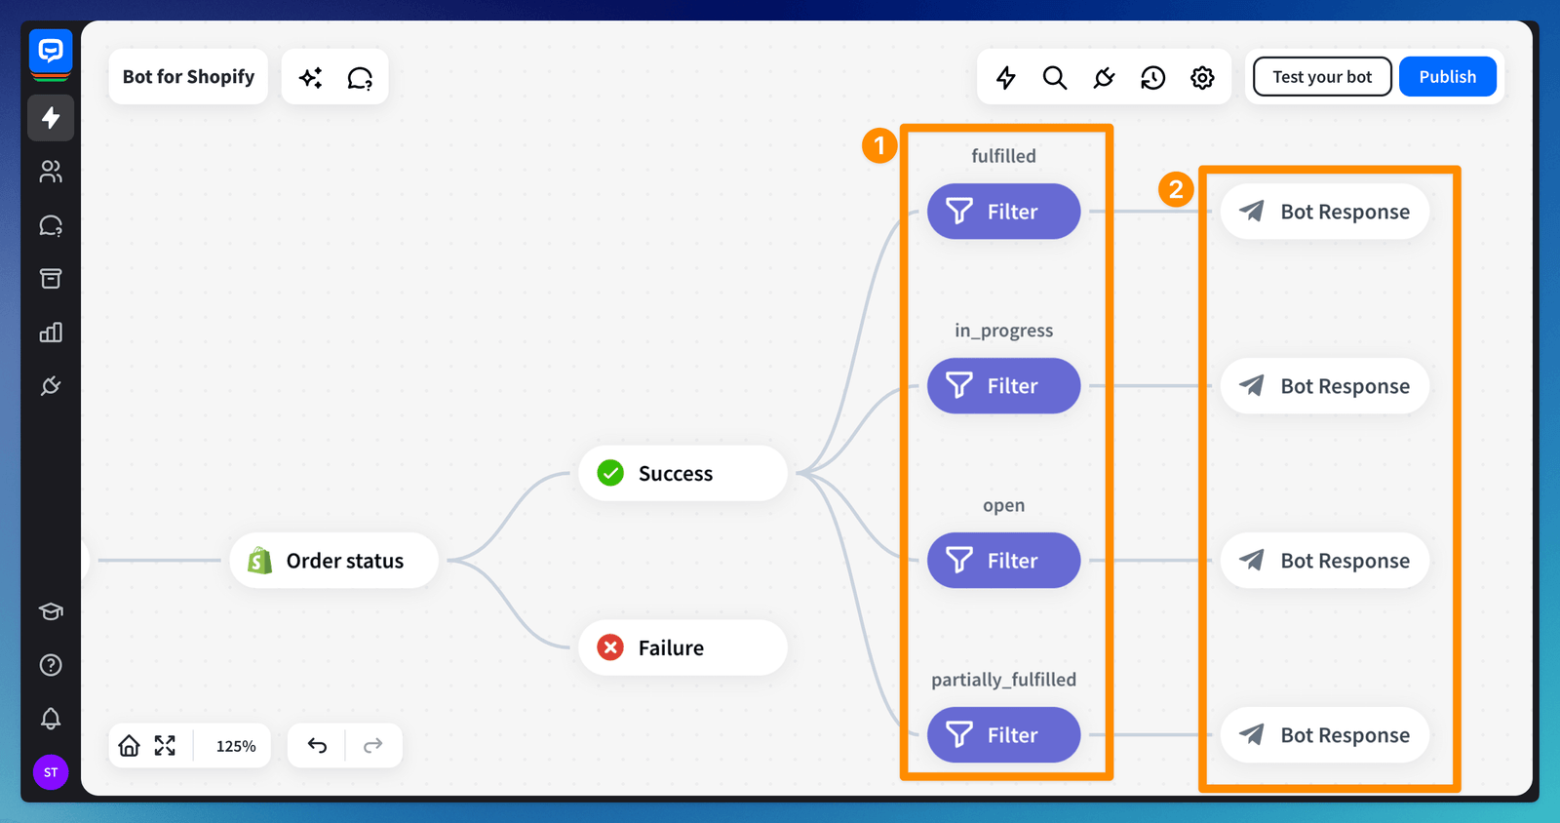Open the notifications bell icon

(x=51, y=719)
